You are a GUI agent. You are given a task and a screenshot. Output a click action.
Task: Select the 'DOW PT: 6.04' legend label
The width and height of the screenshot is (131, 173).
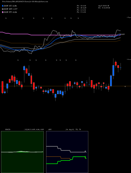10,12
